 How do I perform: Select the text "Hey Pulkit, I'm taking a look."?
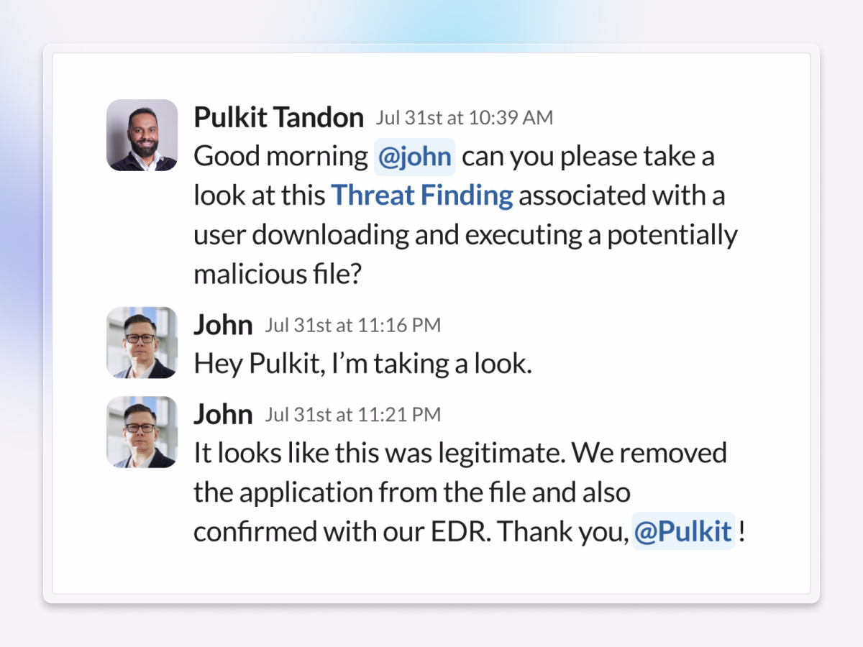(363, 364)
